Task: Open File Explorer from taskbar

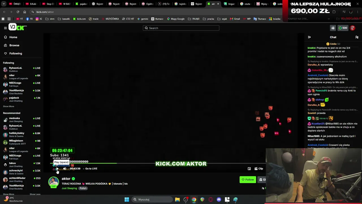Action: click(x=177, y=199)
